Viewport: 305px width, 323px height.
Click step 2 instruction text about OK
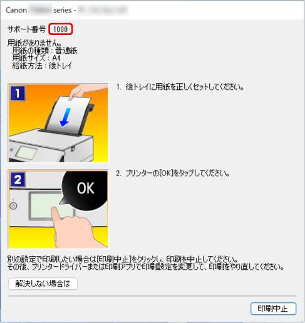pos(173,173)
